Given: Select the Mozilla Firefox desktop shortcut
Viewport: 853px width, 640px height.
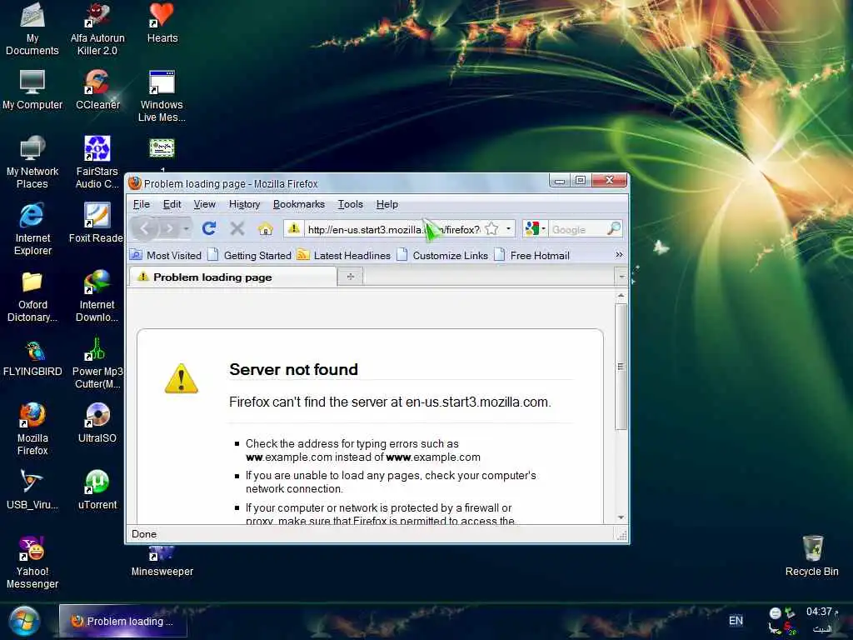Looking at the screenshot, I should pos(32,429).
